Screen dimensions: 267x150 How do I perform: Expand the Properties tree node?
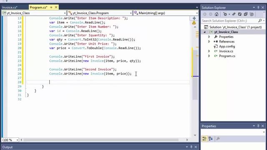209,37
